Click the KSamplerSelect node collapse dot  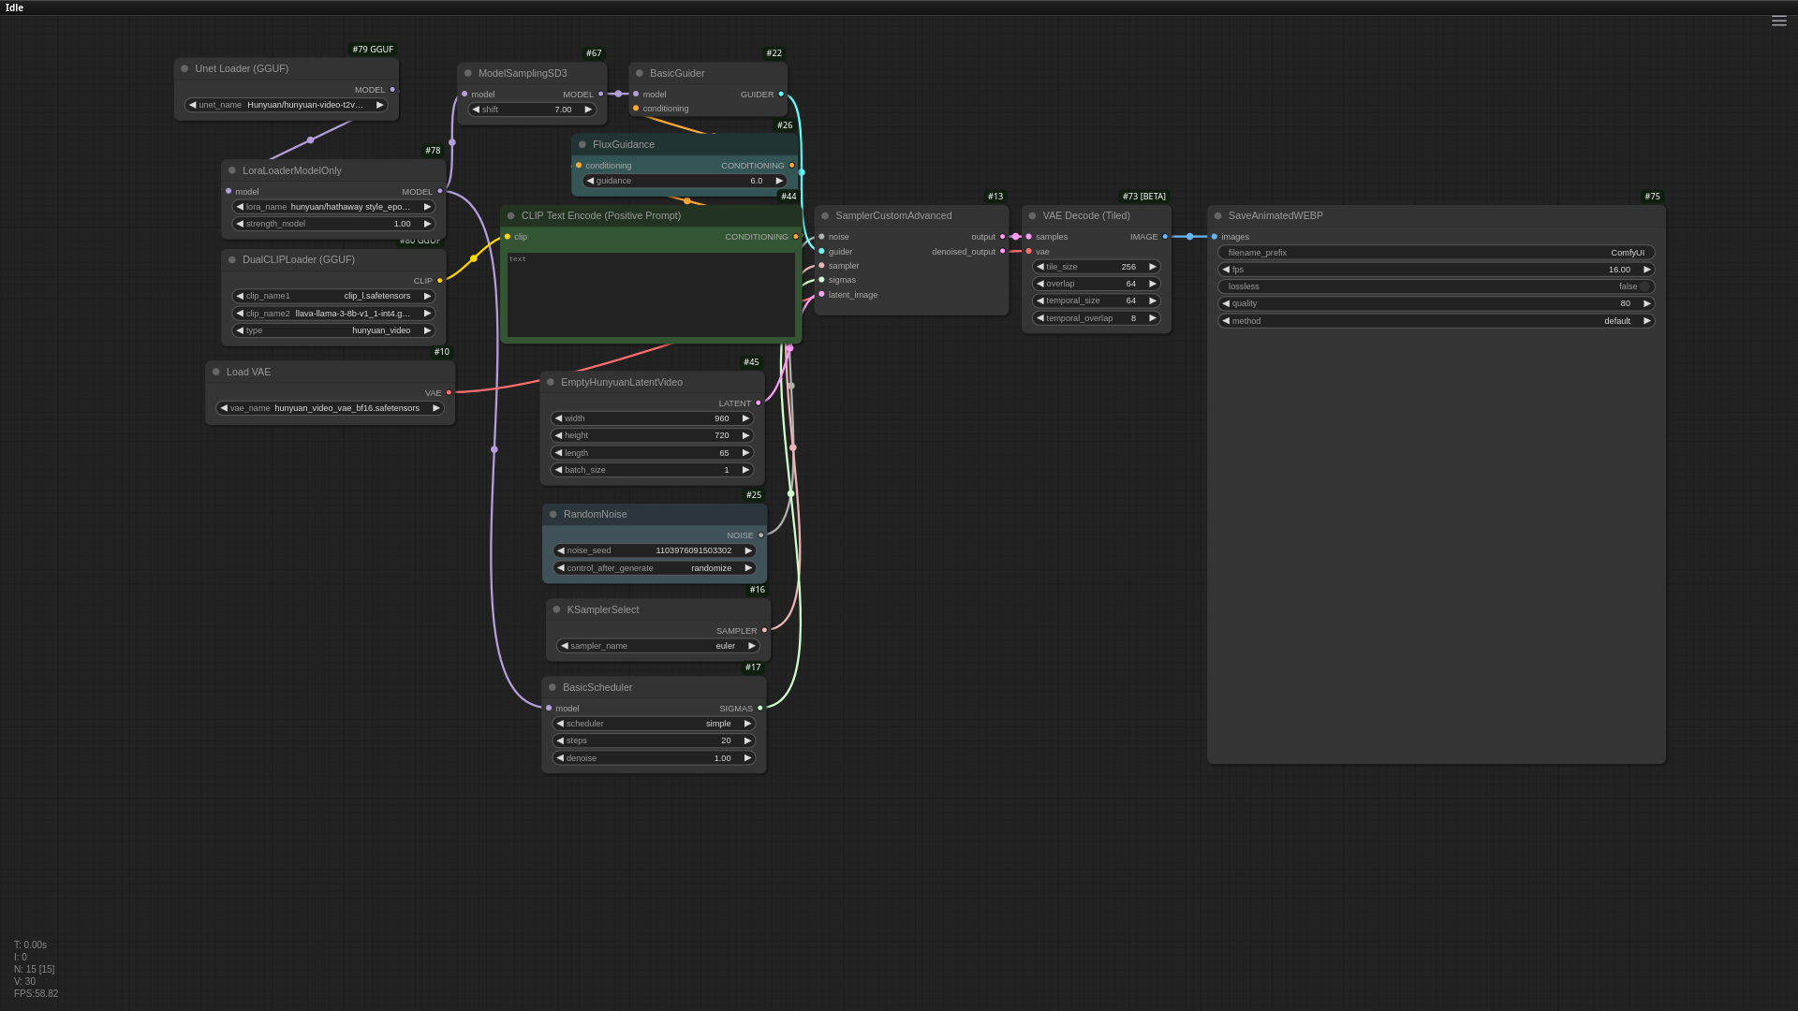pos(556,609)
